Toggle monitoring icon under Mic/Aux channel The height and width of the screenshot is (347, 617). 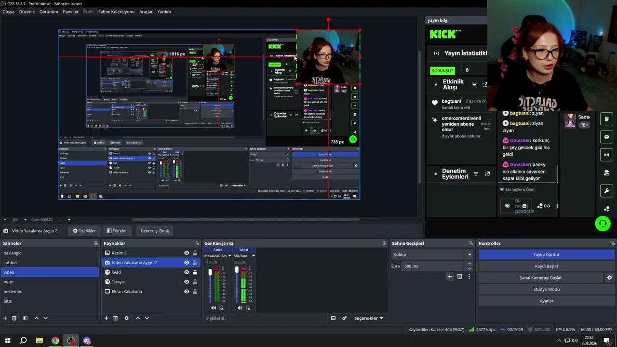point(248,308)
